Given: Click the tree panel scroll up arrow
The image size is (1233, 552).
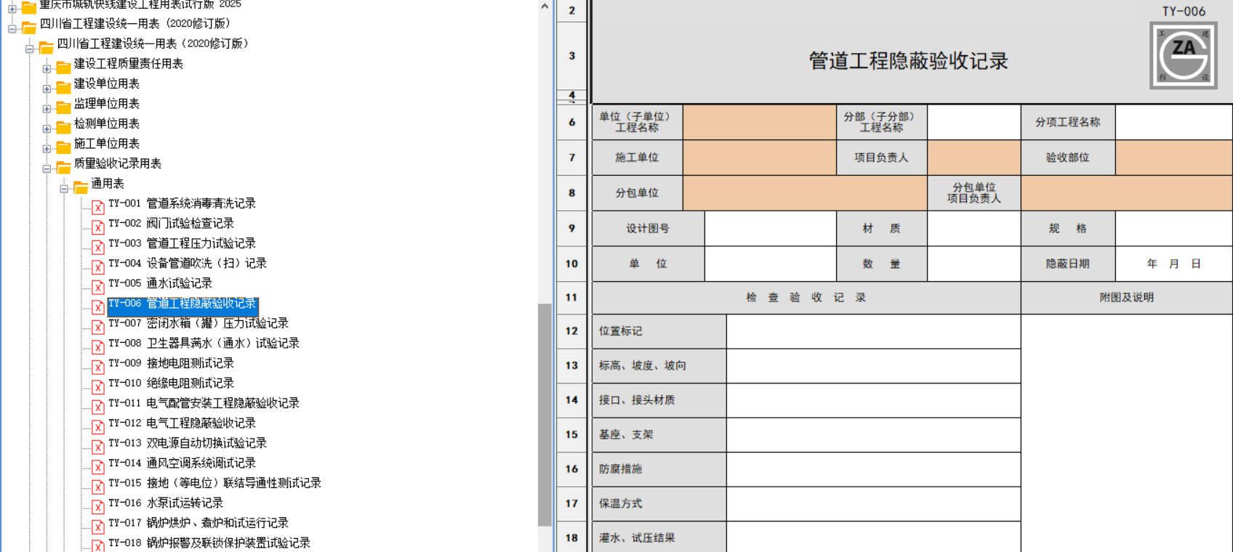Looking at the screenshot, I should [x=545, y=7].
